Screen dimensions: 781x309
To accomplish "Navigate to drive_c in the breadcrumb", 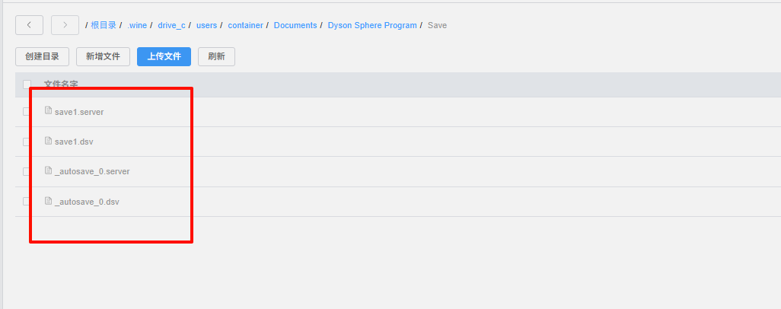I will coord(171,25).
